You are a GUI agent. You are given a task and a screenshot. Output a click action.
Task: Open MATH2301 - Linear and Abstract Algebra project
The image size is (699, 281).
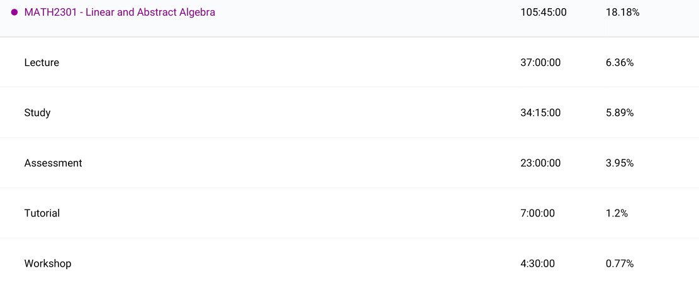coord(120,13)
